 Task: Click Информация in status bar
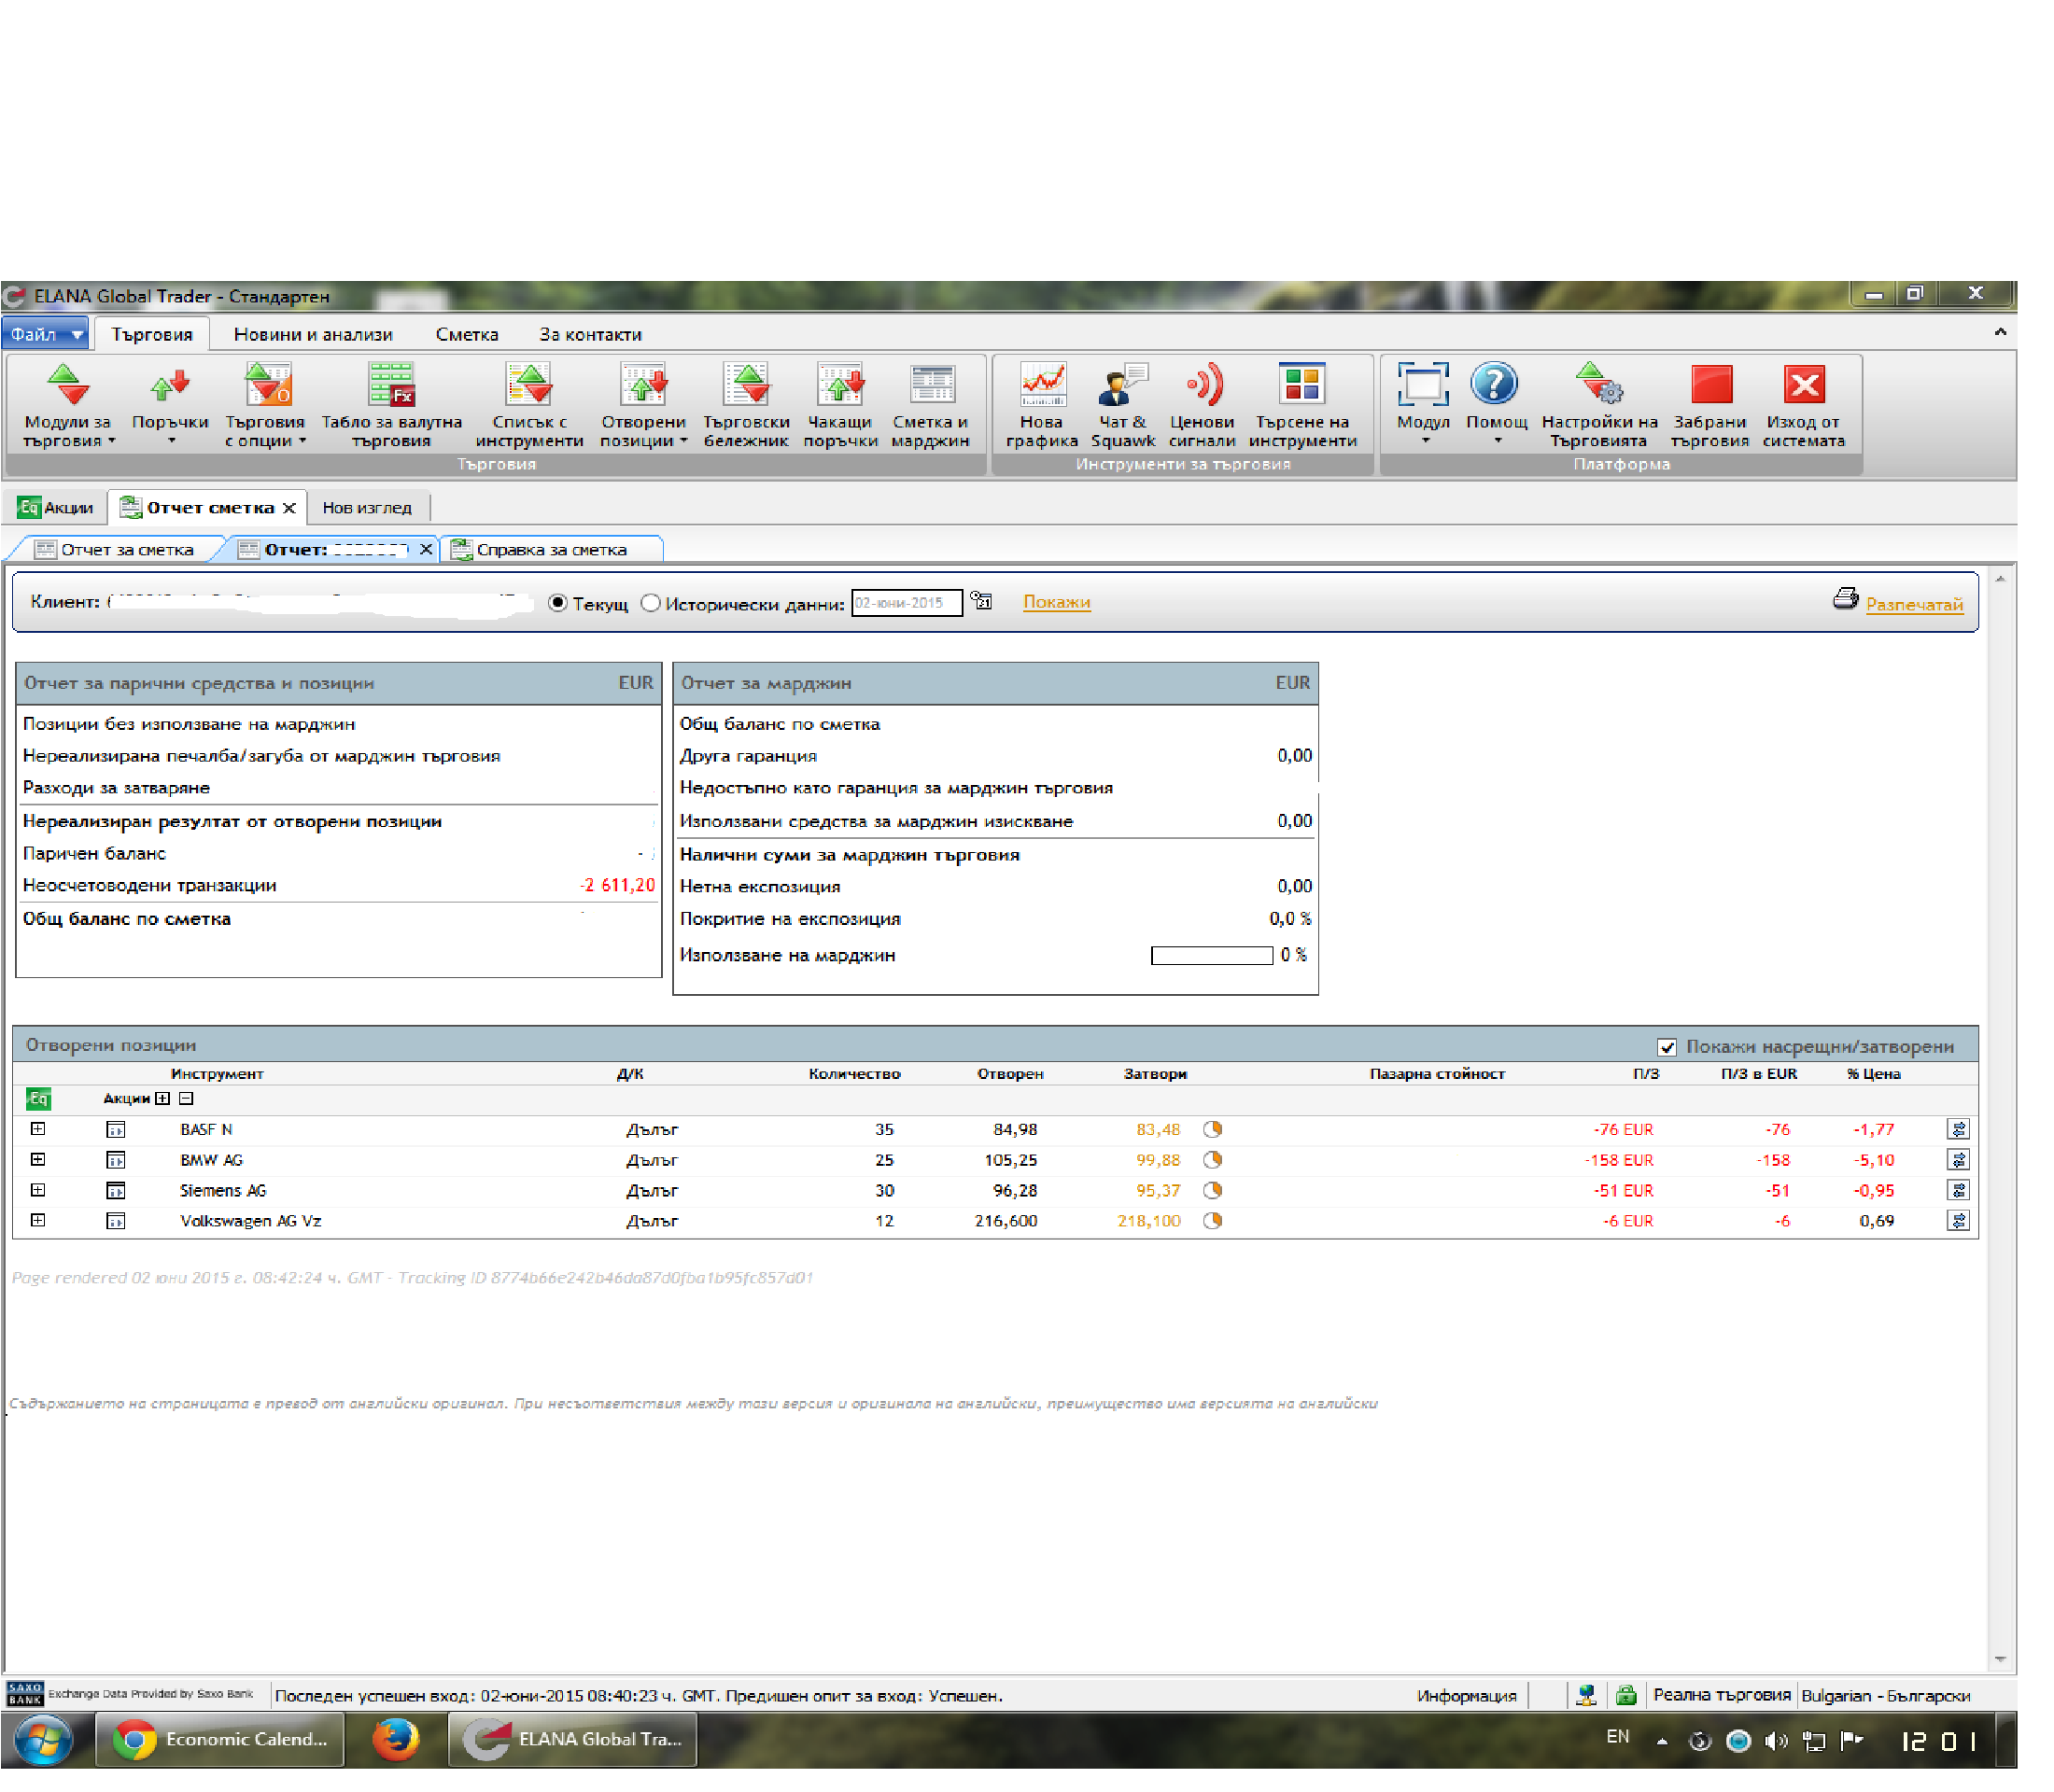[x=1467, y=1696]
